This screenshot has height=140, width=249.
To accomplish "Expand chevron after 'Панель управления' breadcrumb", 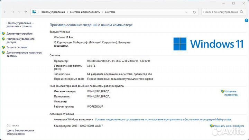I will coord(67,12).
